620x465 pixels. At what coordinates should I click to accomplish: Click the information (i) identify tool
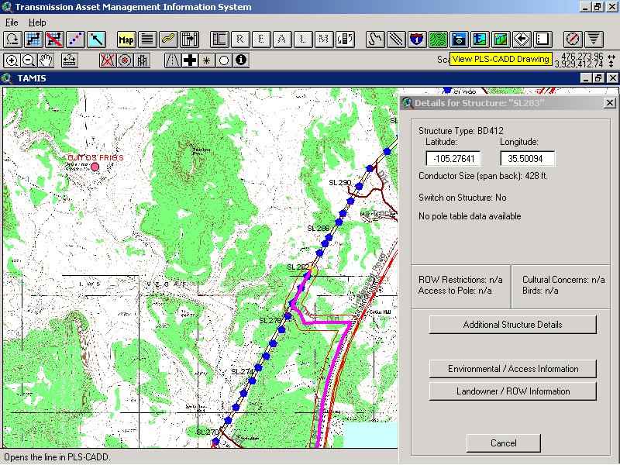click(x=241, y=60)
